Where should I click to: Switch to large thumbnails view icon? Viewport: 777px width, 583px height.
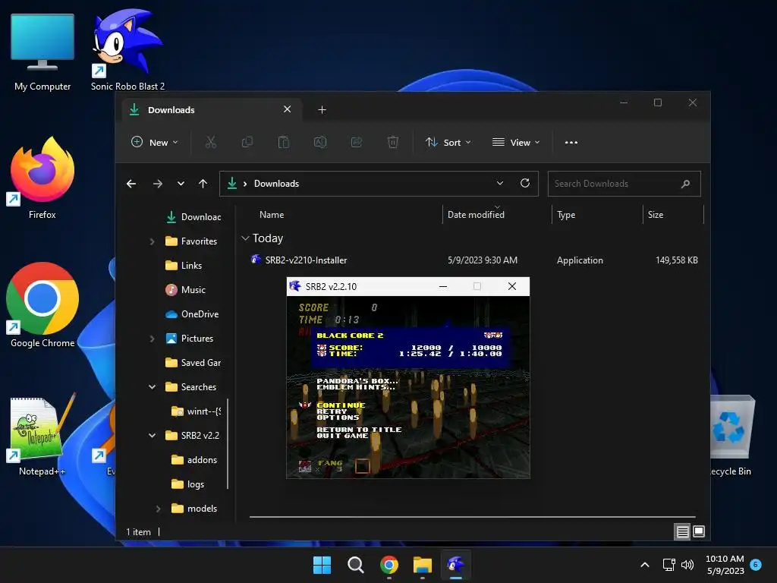click(699, 531)
